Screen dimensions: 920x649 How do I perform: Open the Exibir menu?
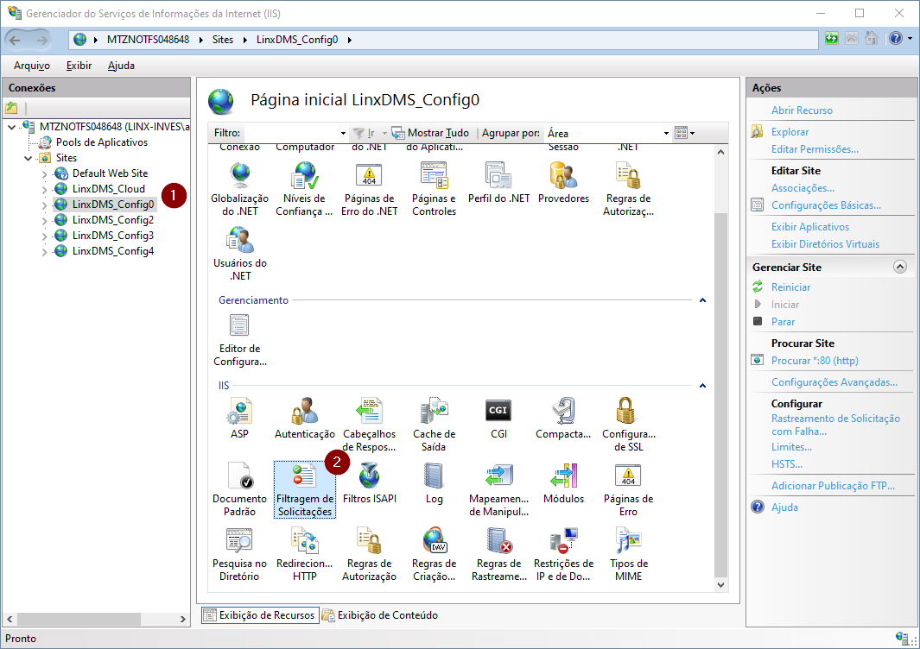pyautogui.click(x=79, y=66)
